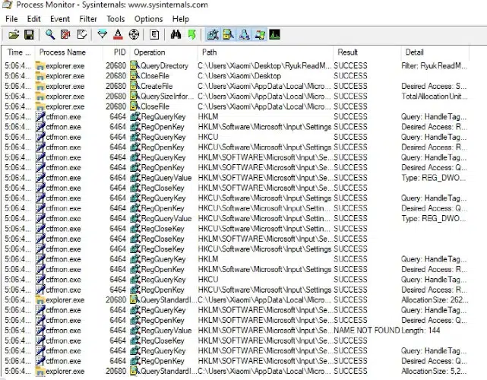Click the binoculars Find icon

[176, 34]
